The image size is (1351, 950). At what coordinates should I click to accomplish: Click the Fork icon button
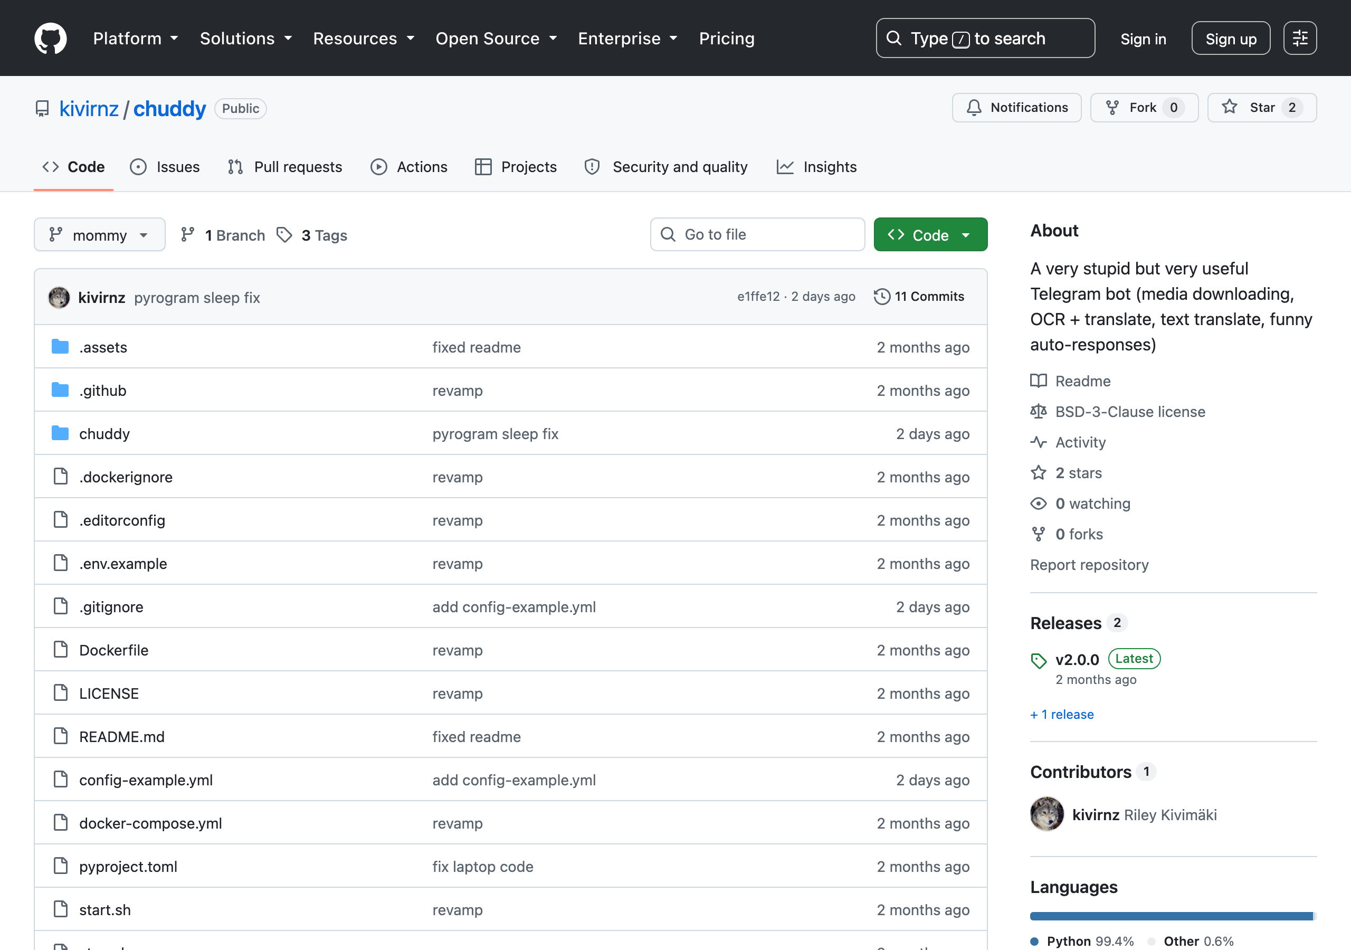pos(1112,108)
